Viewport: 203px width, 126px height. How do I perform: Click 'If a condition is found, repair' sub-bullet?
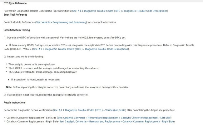coord(35,79)
